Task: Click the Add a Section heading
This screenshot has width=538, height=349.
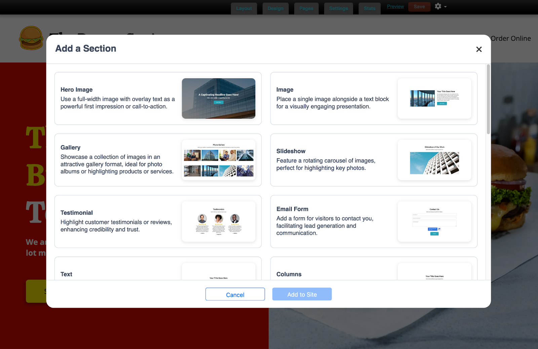Action: pyautogui.click(x=86, y=48)
